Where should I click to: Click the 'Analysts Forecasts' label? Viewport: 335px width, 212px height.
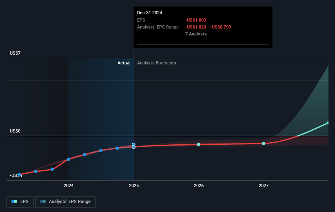pyautogui.click(x=157, y=63)
